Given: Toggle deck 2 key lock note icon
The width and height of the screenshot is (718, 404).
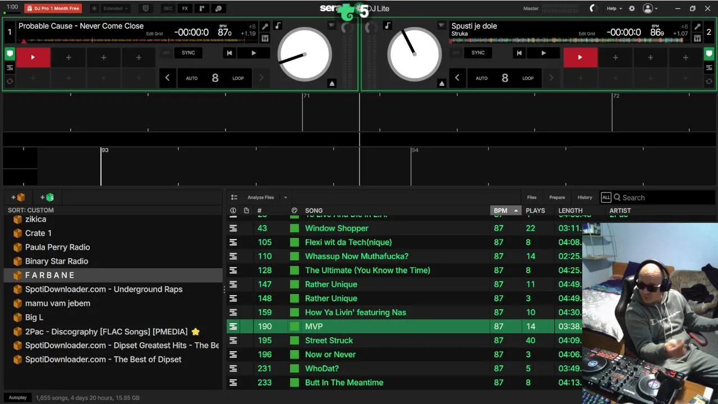Looking at the screenshot, I should [x=388, y=26].
